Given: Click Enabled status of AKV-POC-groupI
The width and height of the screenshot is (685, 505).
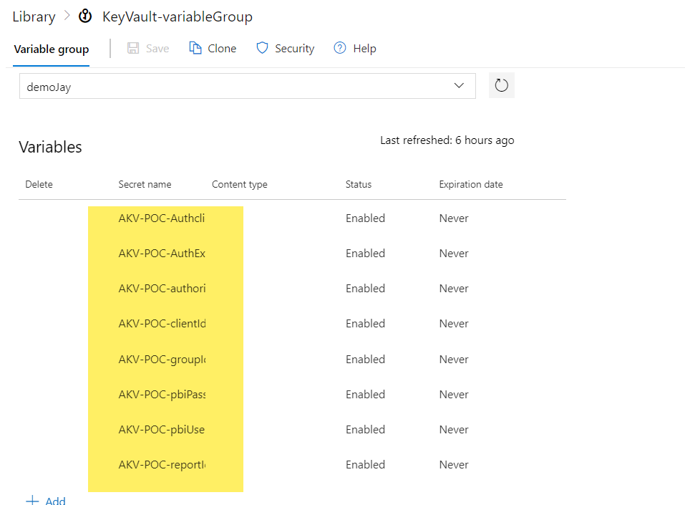Looking at the screenshot, I should pyautogui.click(x=365, y=360).
